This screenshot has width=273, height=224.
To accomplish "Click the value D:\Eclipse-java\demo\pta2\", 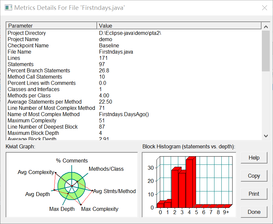I will click(x=130, y=33).
